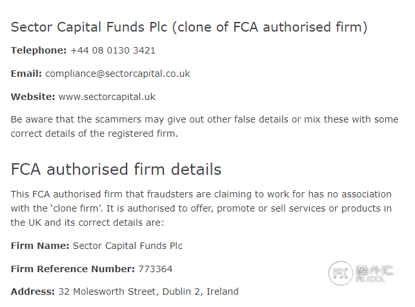
Task: Click the scammers warning paragraph
Action: coord(205,126)
